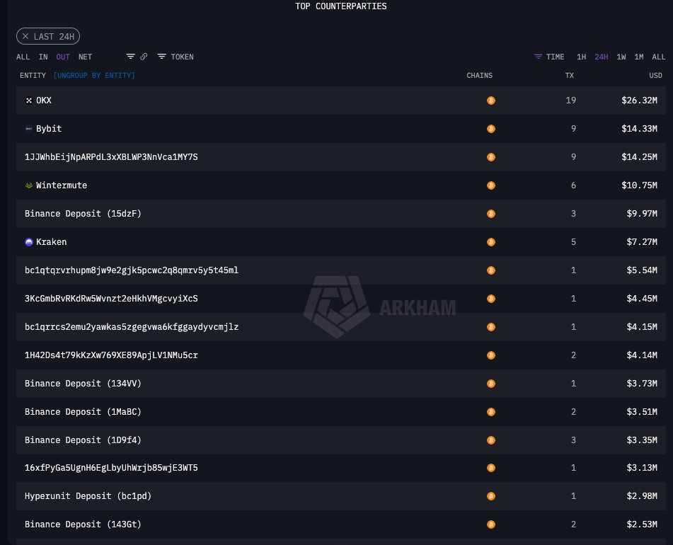Click the $14.33M value in Bybit row
This screenshot has height=545, width=673.
[639, 129]
